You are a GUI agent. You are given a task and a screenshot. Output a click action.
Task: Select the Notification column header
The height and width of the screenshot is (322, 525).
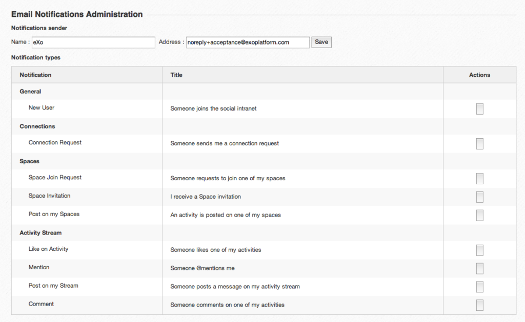point(35,75)
